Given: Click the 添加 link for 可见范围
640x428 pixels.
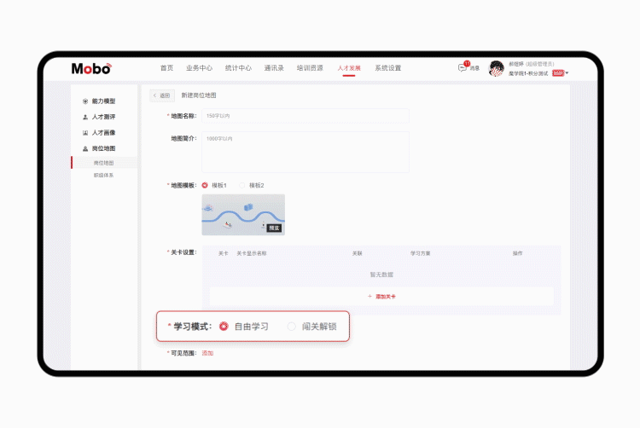Looking at the screenshot, I should click(x=207, y=353).
